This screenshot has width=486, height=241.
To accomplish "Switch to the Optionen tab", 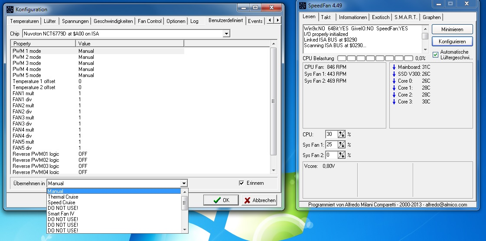I will click(x=176, y=21).
